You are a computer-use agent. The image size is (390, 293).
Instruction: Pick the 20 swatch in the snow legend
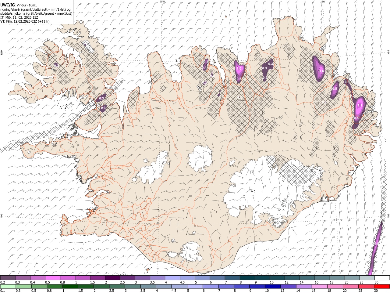[352, 278]
